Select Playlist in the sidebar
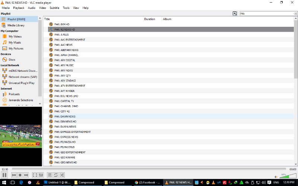 point(19,19)
